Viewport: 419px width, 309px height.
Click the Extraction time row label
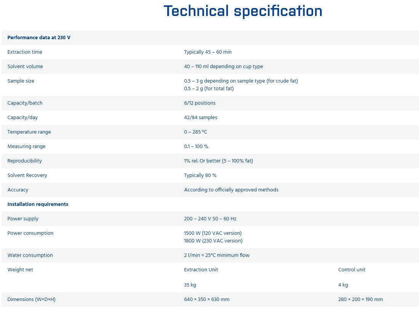tap(25, 52)
